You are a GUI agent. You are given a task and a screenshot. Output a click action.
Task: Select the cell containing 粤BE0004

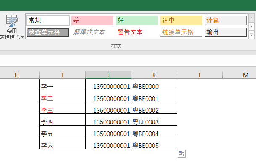click(x=154, y=131)
